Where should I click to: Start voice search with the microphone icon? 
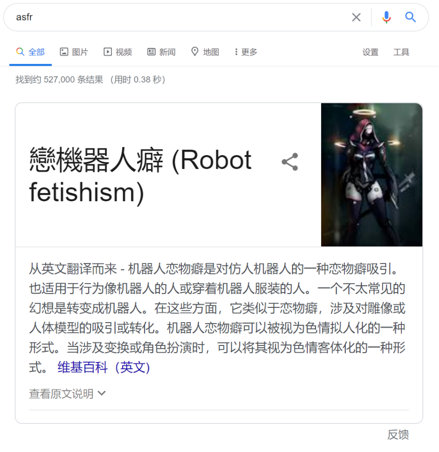(x=386, y=17)
